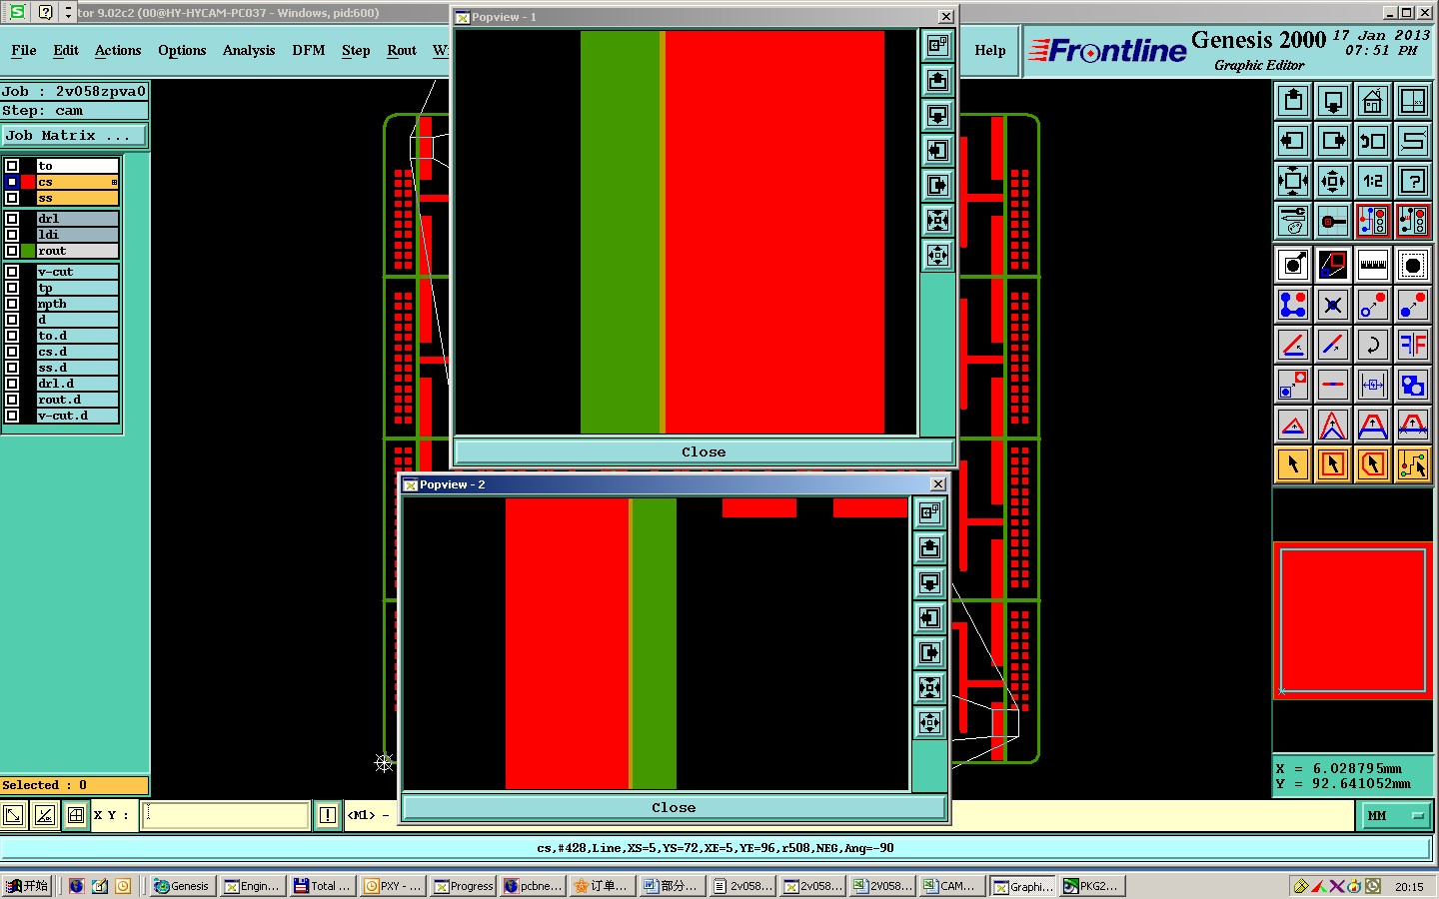The height and width of the screenshot is (899, 1439).
Task: Open the Edit menu
Action: [x=66, y=50]
